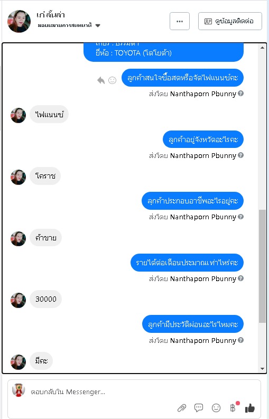Open saved replies speech bubble icon
Viewport: 269px width, 419px height.
tap(199, 408)
